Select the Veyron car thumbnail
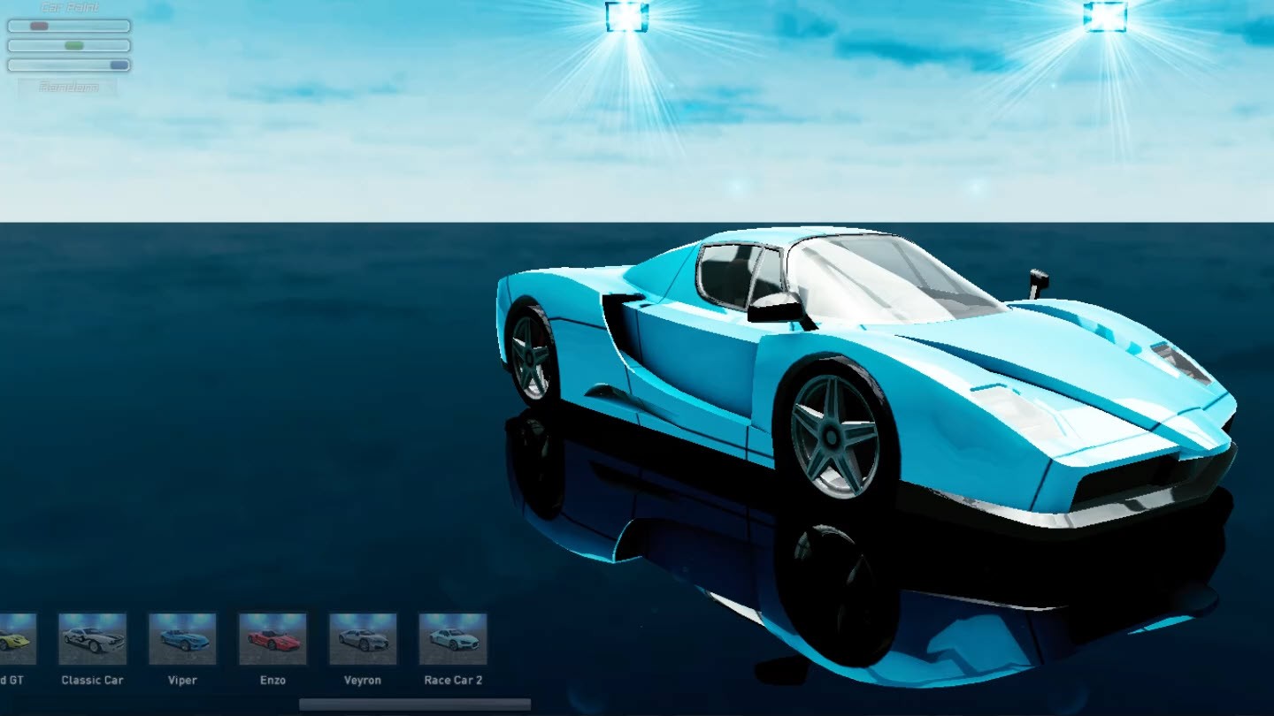 [x=363, y=639]
